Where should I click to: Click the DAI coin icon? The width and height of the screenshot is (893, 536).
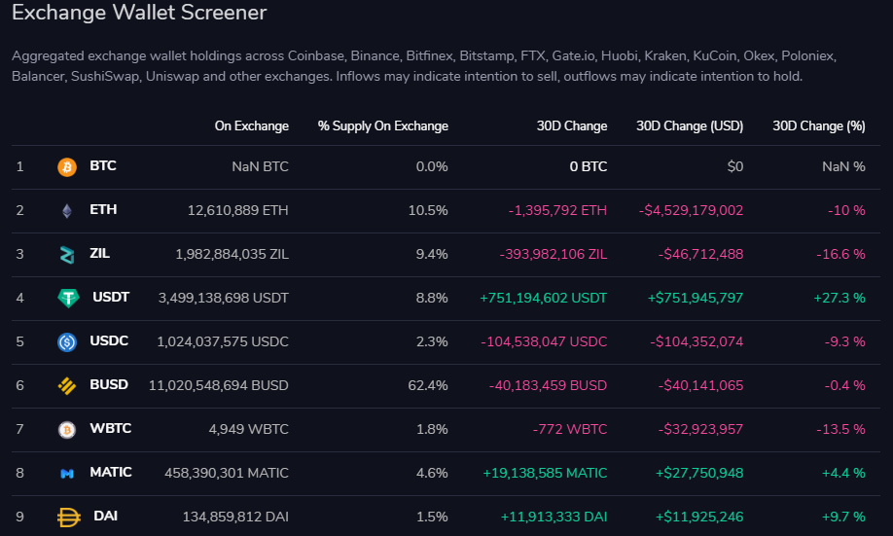click(68, 518)
